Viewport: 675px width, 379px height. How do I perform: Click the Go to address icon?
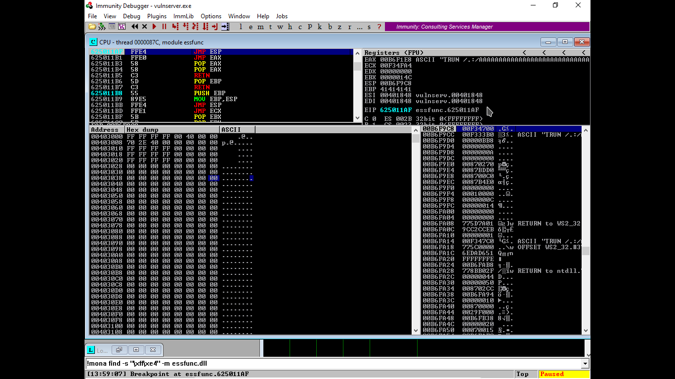[225, 27]
